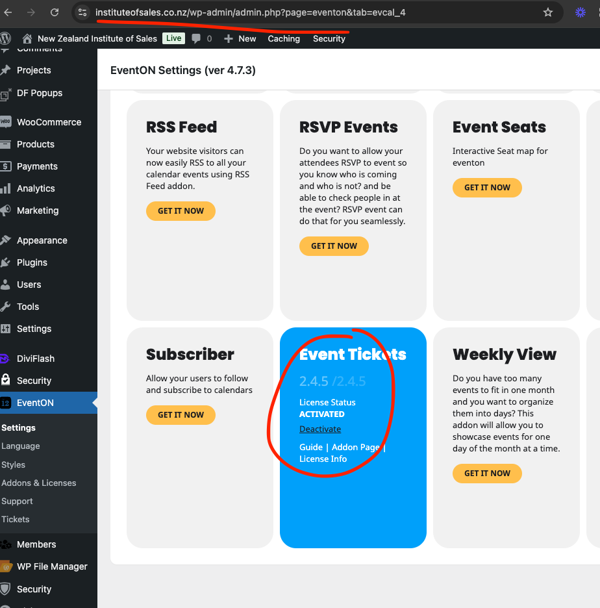
Task: Go back with the browser back arrow
Action: point(8,12)
